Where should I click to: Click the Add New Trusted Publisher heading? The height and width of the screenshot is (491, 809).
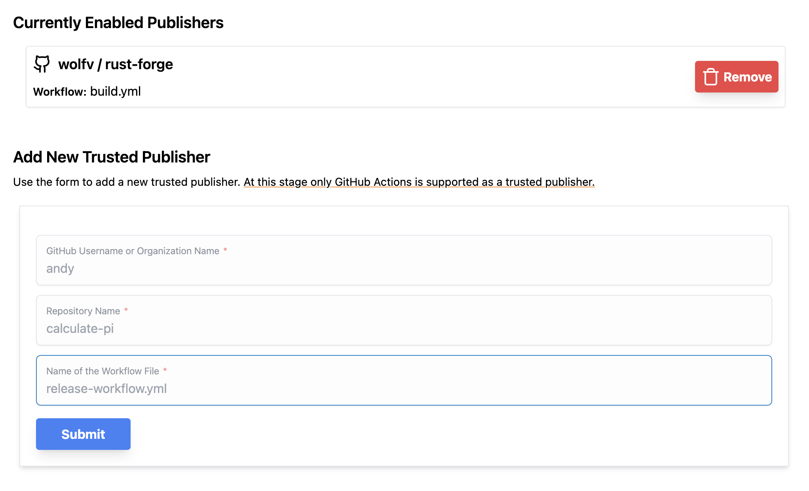tap(112, 157)
